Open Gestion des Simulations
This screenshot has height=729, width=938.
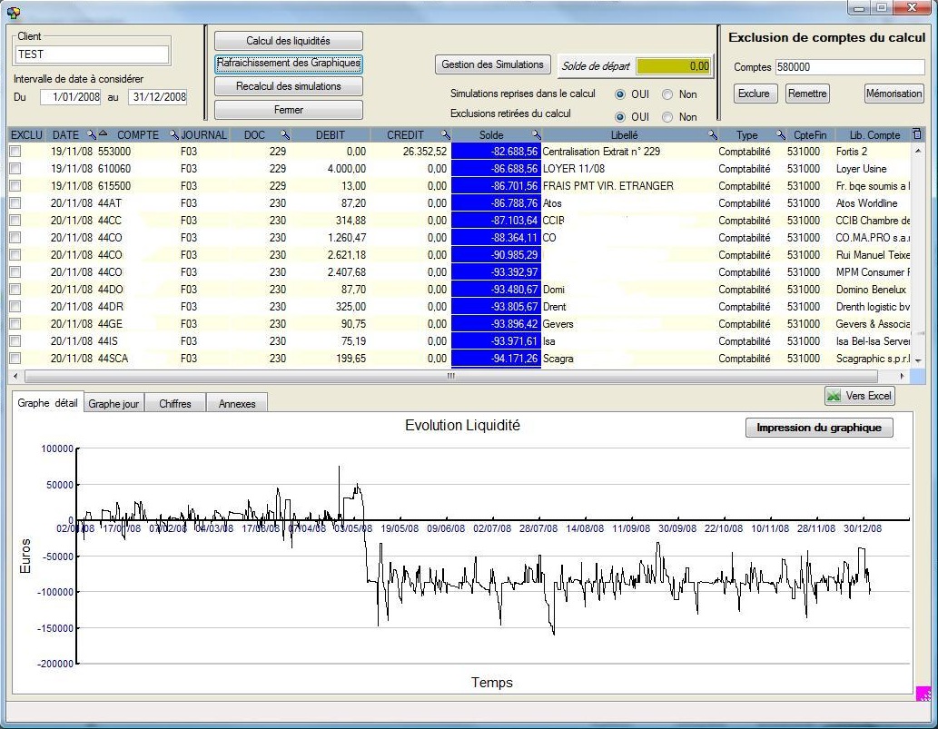click(492, 64)
